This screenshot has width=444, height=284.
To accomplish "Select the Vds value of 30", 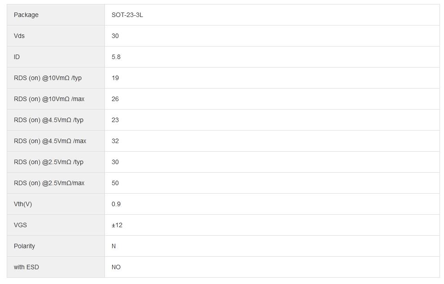I will click(115, 36).
